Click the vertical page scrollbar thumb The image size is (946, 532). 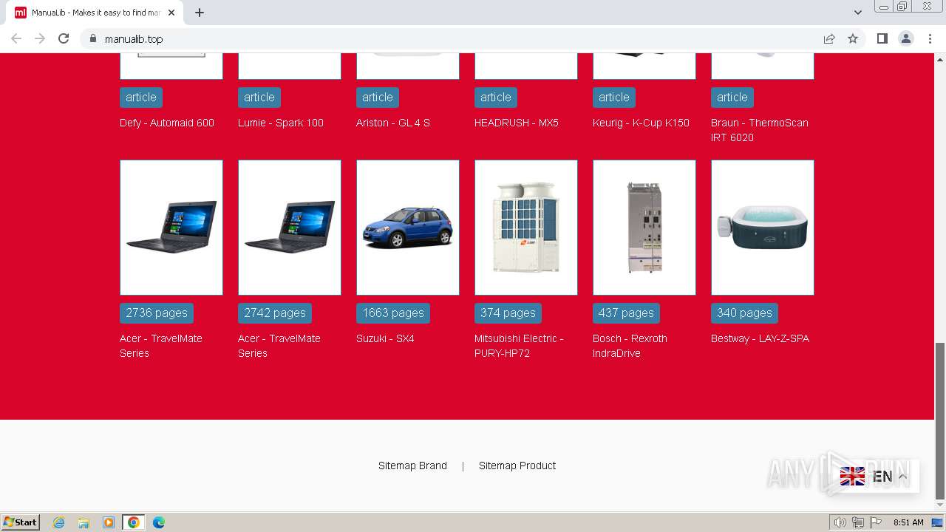coord(940,421)
